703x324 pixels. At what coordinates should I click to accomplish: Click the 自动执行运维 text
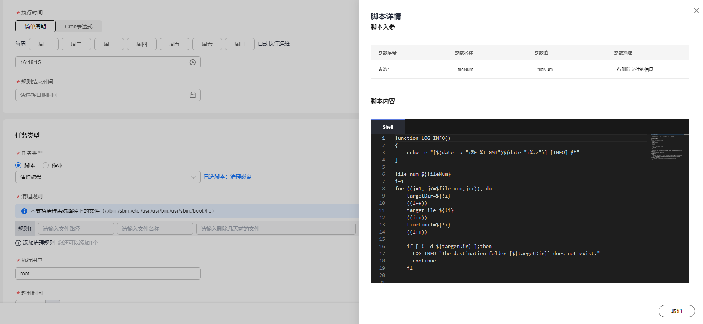pyautogui.click(x=274, y=44)
